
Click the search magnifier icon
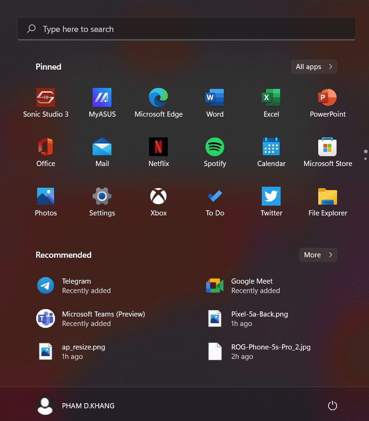tap(31, 29)
